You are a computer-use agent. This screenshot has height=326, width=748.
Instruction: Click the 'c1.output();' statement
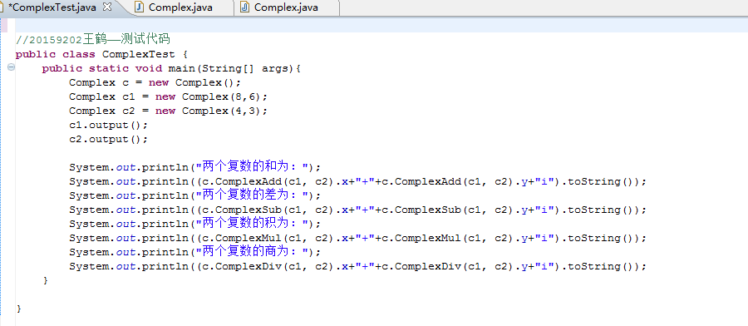point(108,125)
